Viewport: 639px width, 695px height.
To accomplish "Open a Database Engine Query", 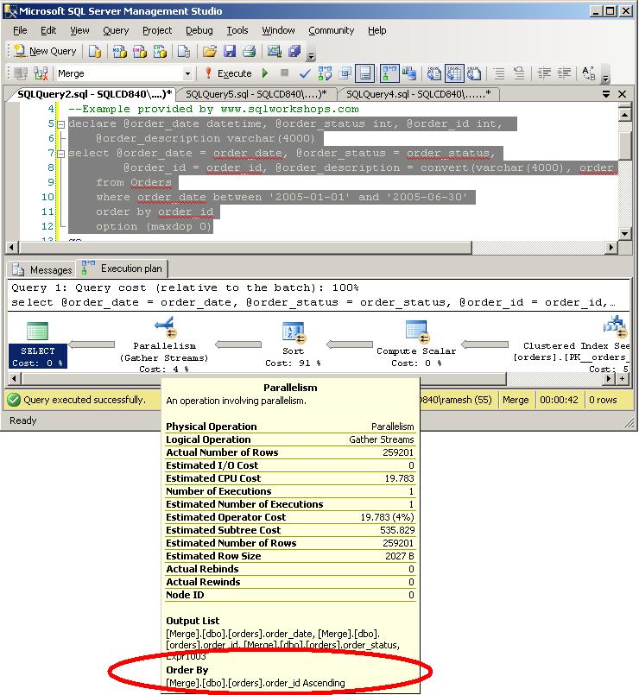I will point(94,52).
